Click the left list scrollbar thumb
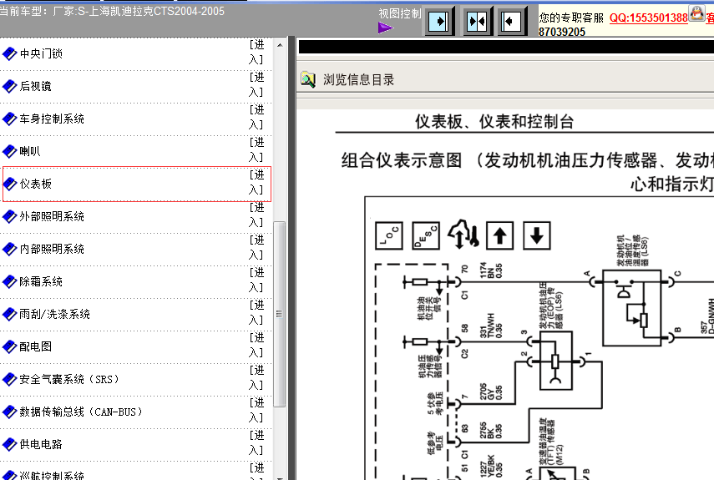 coord(279,314)
